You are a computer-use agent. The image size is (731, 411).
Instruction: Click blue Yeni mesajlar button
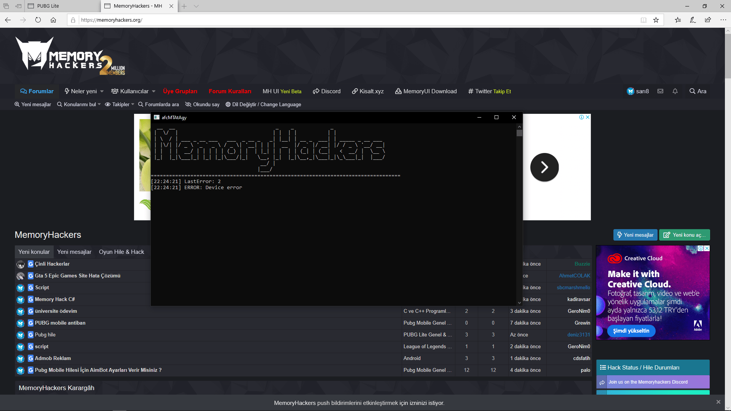[635, 235]
